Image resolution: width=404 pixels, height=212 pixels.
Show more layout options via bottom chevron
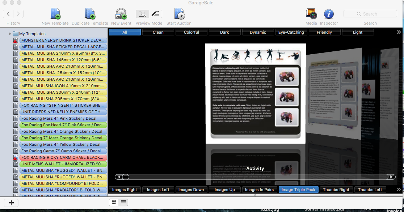[399, 190]
